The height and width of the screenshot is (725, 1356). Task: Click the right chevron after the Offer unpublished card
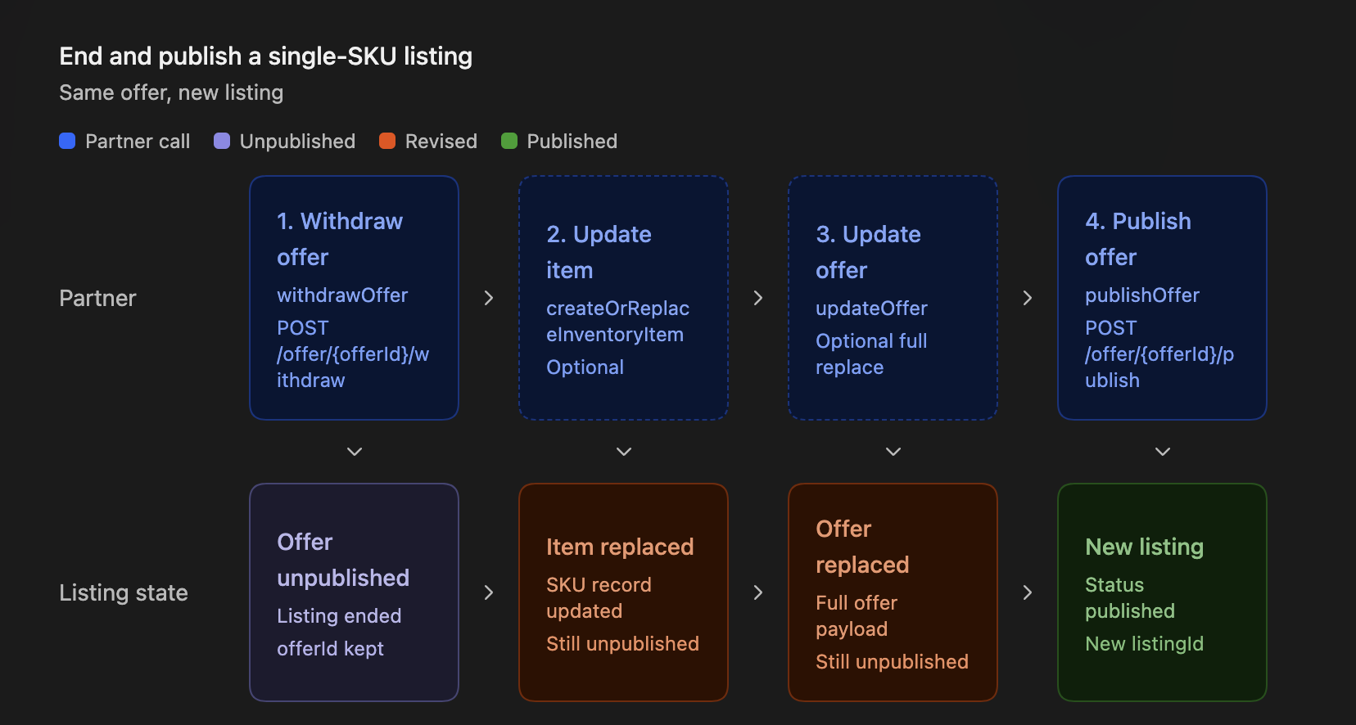489,592
